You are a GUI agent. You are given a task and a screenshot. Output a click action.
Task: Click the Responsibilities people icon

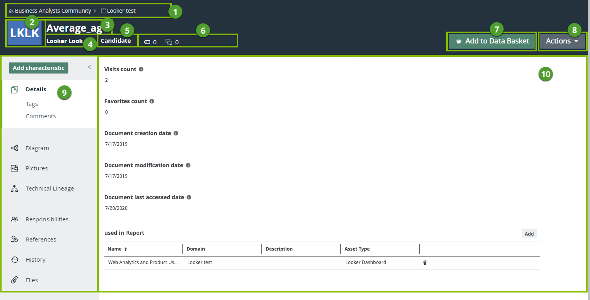coord(15,219)
